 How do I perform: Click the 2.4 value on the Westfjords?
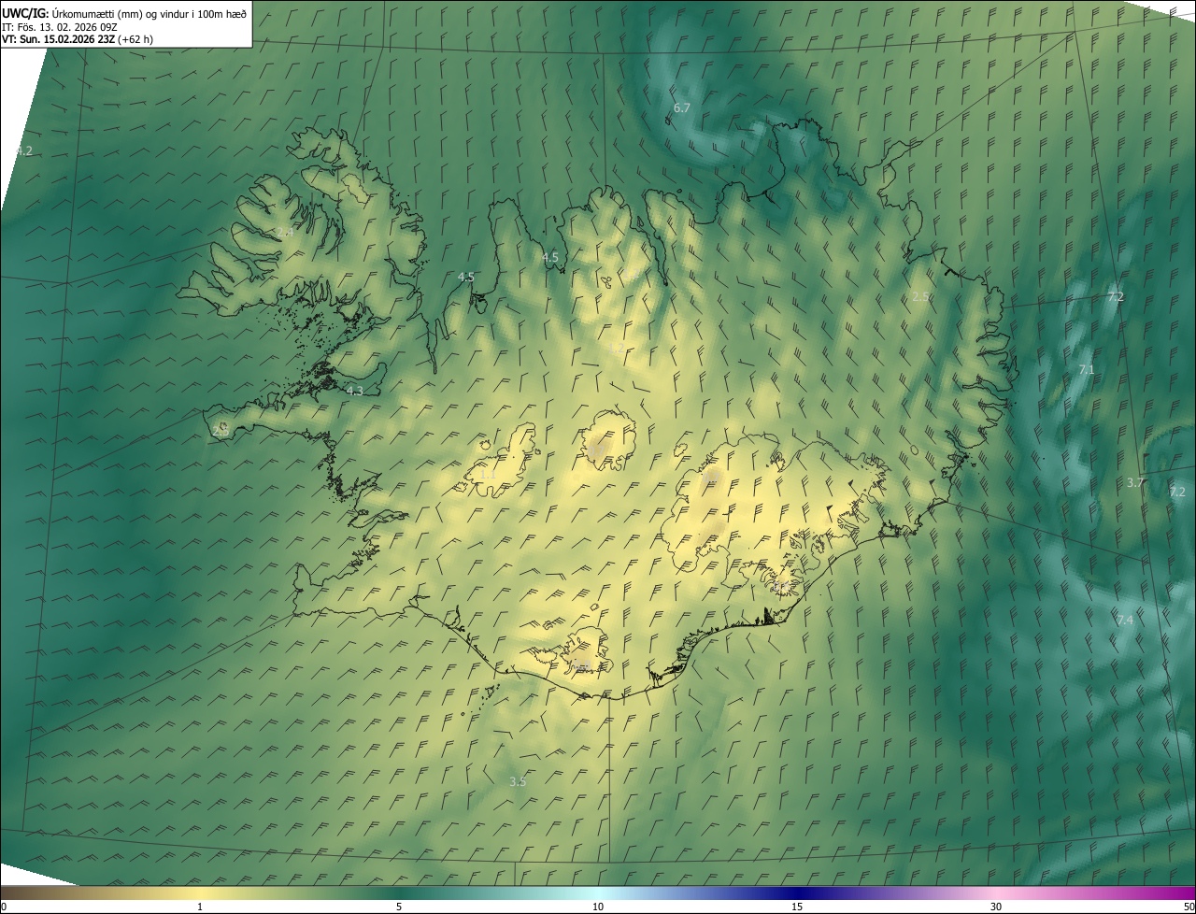[285, 232]
